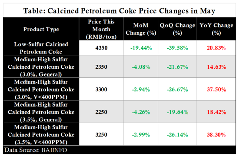
Task: Click the Price This Month header
Action: click(x=101, y=29)
